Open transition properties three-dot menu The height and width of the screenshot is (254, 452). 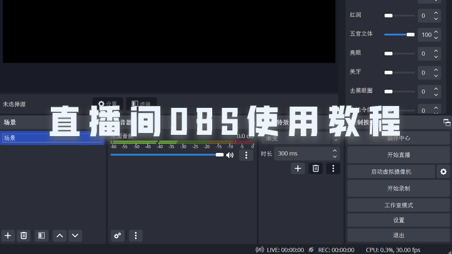(x=333, y=169)
